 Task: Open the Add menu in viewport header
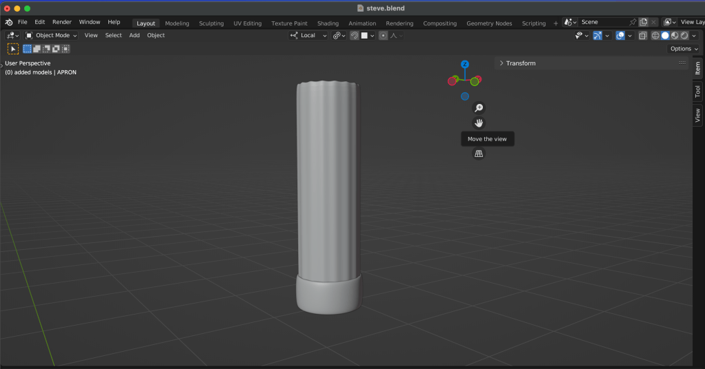pyautogui.click(x=135, y=36)
